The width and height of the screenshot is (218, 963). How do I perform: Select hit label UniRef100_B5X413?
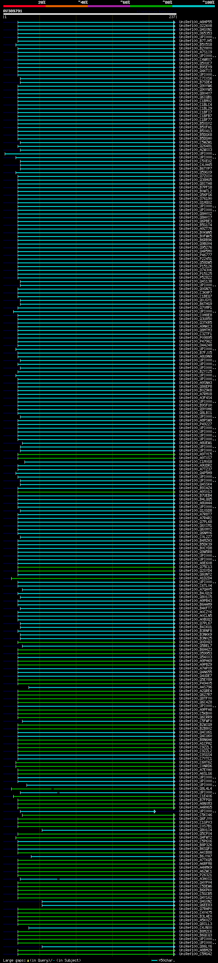[196, 131]
